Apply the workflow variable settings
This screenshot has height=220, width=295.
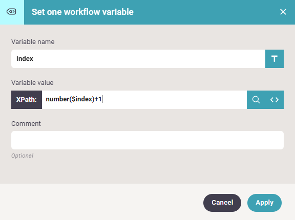(264, 203)
